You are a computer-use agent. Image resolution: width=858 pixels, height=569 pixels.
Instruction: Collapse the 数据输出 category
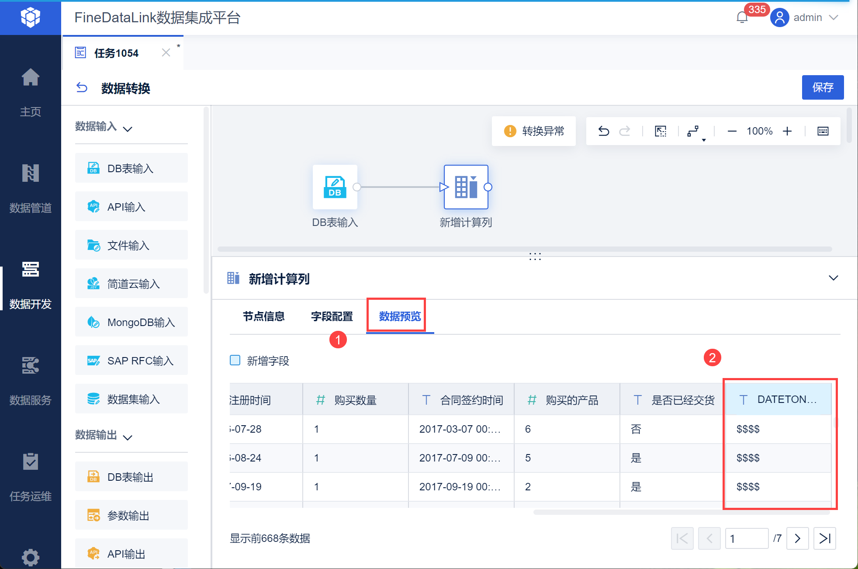pos(128,437)
